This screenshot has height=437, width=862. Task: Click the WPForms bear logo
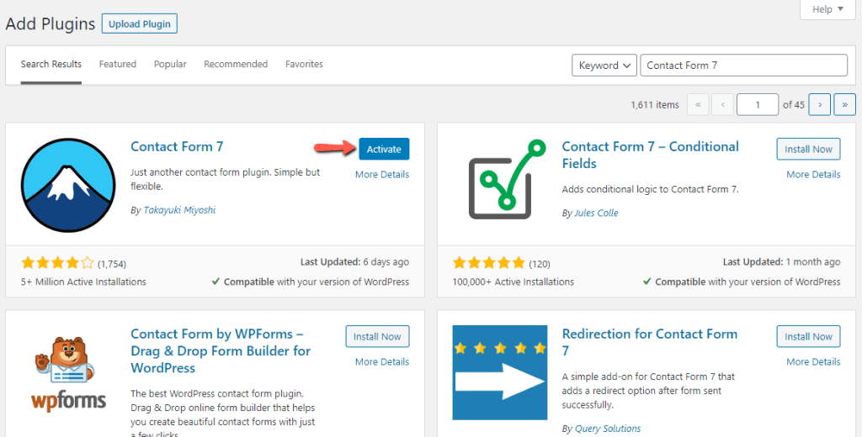click(x=68, y=374)
